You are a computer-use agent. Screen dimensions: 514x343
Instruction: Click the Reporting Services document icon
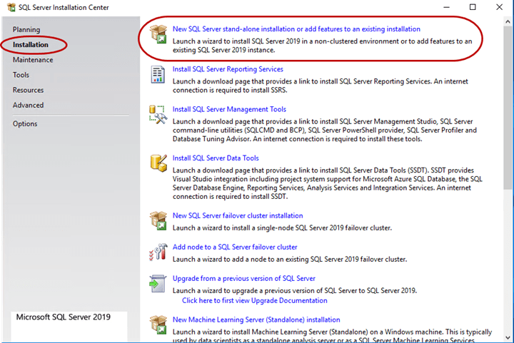point(158,74)
